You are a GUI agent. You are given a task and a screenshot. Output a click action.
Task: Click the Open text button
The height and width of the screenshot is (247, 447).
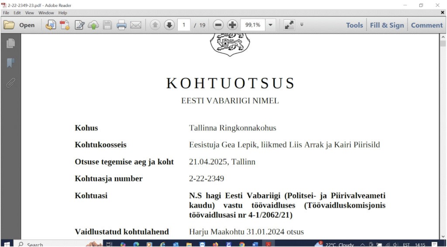(27, 25)
